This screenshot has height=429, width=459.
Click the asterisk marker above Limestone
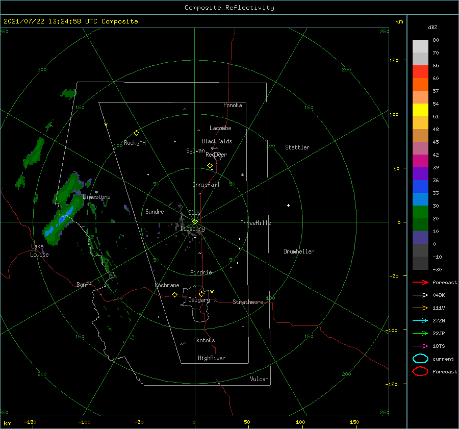[x=96, y=192]
